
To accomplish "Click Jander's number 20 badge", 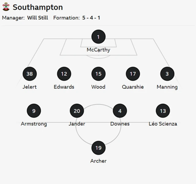I will (77, 111).
